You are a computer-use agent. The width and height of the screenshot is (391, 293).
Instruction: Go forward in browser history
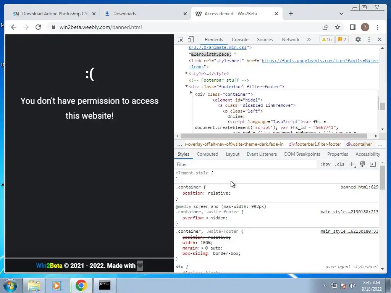click(x=26, y=27)
